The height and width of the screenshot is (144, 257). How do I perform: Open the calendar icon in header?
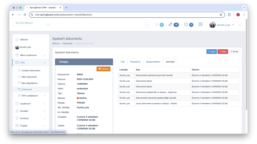(200, 24)
